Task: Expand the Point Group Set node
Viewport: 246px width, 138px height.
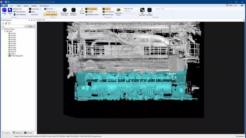Action: tap(7, 56)
